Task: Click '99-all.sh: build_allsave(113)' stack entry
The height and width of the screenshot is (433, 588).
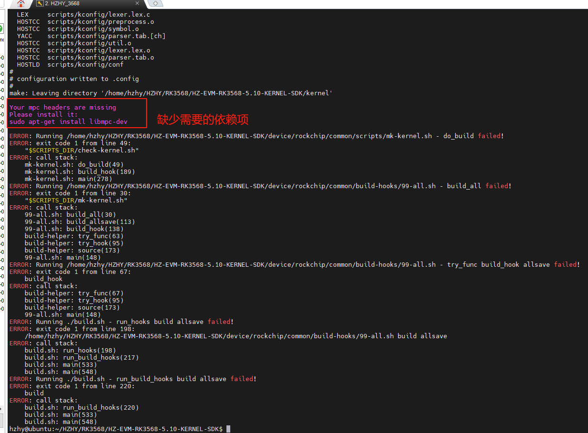Action: pyautogui.click(x=80, y=222)
